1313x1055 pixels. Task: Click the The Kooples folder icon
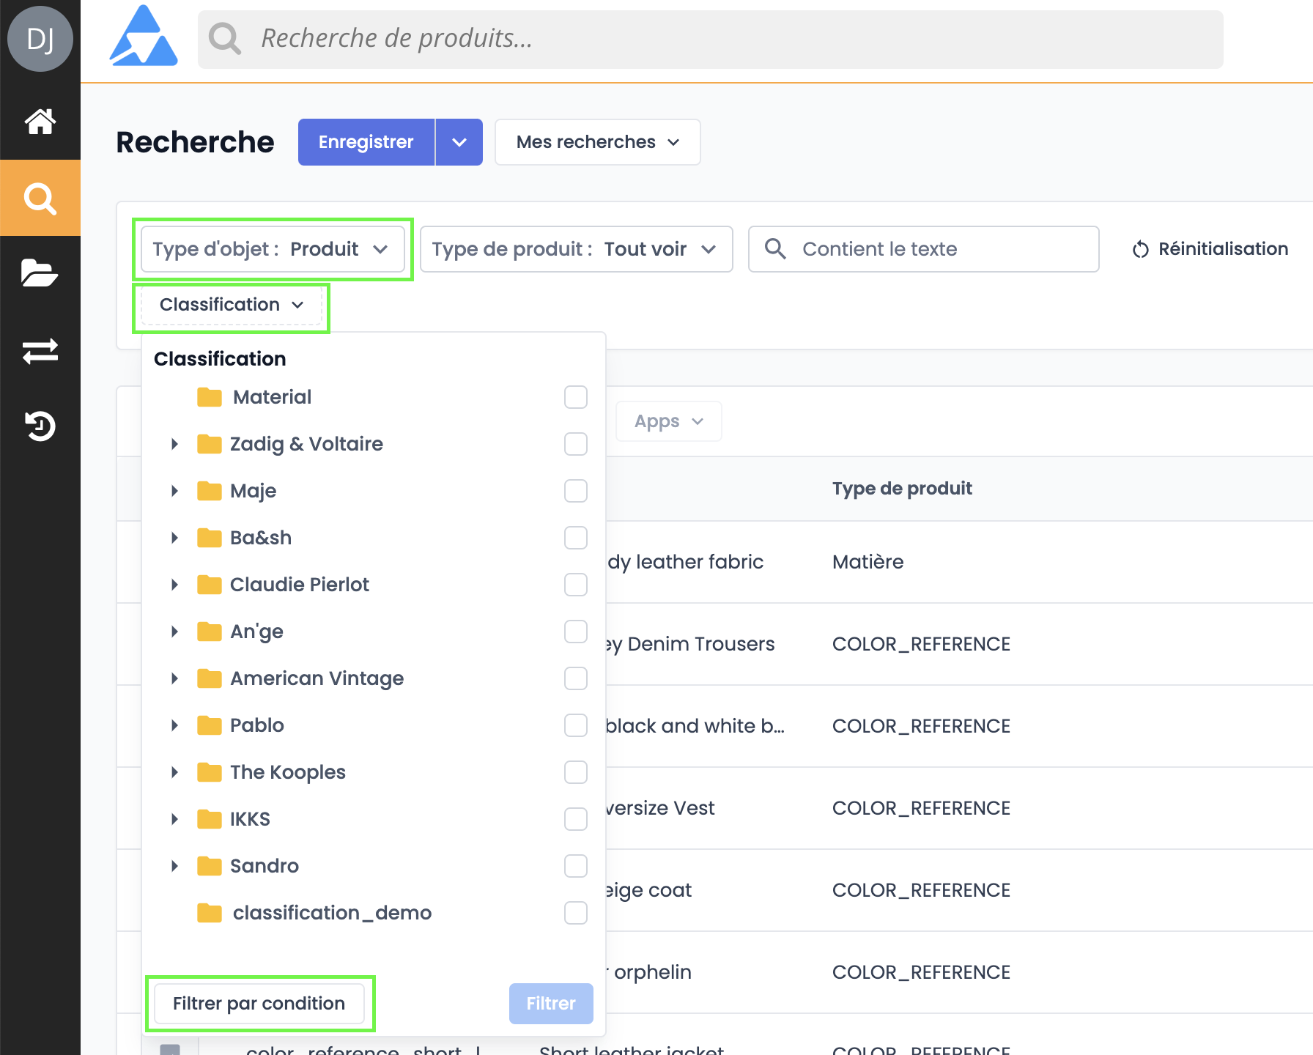click(x=210, y=772)
